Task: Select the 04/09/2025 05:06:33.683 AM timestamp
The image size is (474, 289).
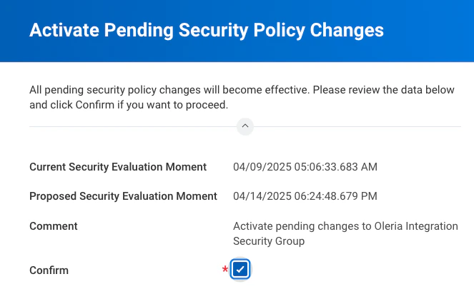Action: coord(305,167)
